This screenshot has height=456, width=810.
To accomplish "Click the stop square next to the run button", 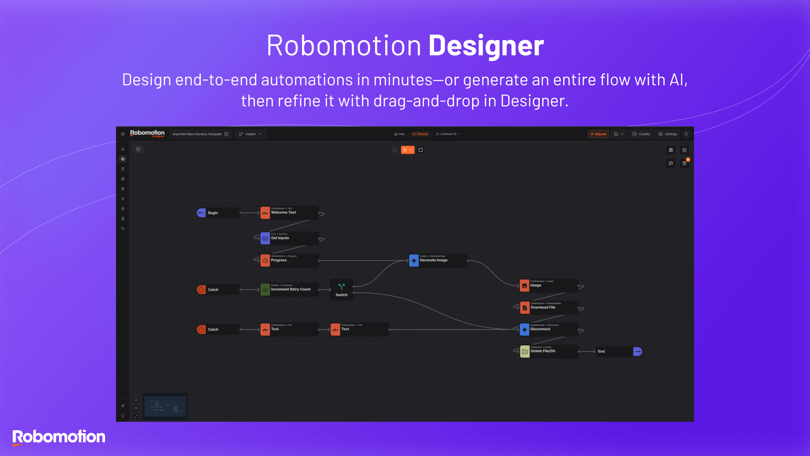I will click(x=420, y=150).
